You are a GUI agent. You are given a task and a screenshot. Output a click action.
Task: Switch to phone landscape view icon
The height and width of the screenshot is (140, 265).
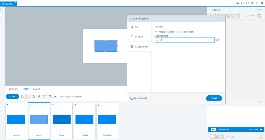click(252, 3)
